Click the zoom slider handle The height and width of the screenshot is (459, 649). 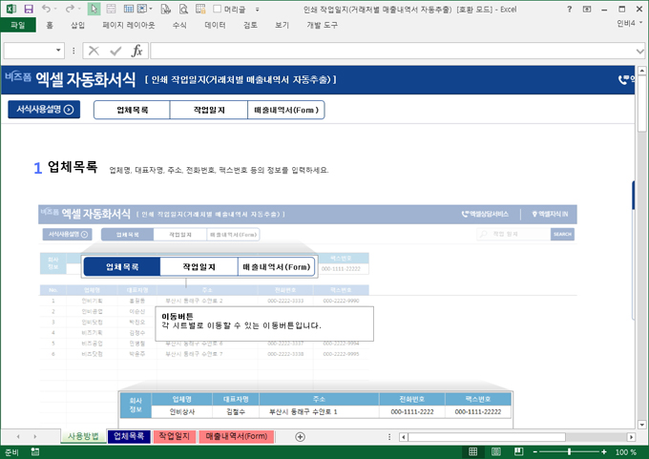click(570, 452)
